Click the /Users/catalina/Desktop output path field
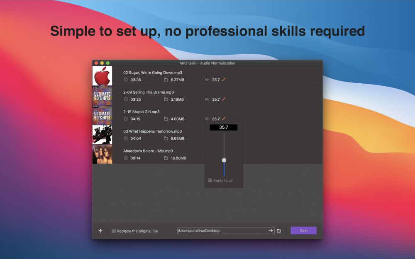The image size is (415, 259). point(226,231)
